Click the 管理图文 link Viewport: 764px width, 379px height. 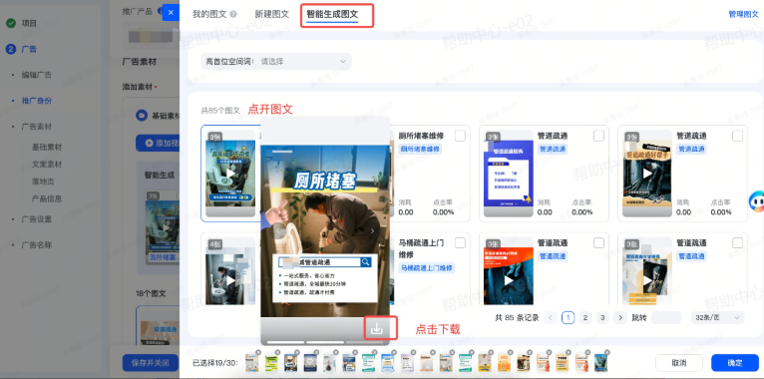click(743, 14)
